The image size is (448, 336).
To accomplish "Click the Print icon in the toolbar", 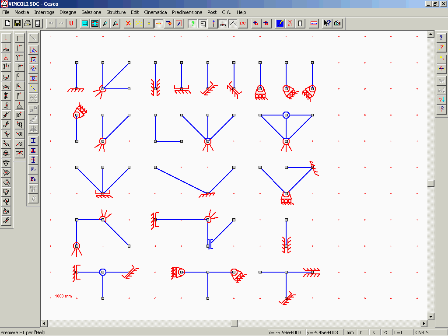I will pos(28,23).
